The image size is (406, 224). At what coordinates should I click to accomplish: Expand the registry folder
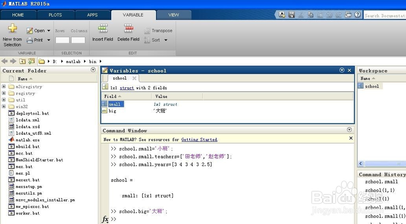[4, 93]
